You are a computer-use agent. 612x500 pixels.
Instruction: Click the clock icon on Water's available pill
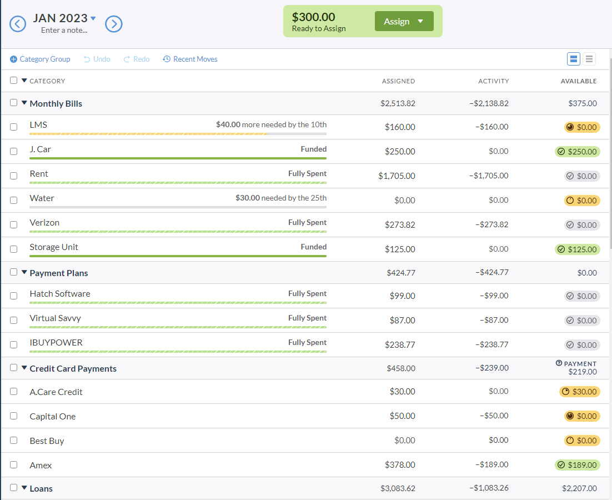click(x=569, y=201)
